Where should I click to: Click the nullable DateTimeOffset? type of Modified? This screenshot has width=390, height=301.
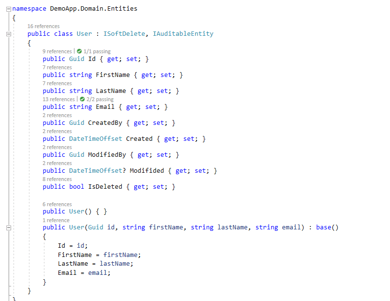[97, 171]
